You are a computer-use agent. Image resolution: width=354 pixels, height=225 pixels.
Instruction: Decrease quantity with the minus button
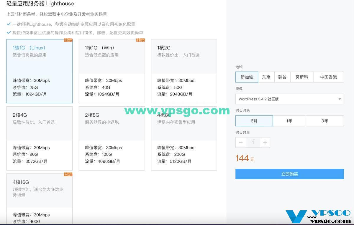click(240, 143)
